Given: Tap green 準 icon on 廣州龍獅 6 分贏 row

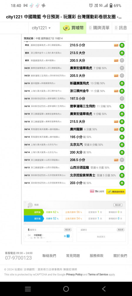Looking at the screenshot, I should coord(122,129).
